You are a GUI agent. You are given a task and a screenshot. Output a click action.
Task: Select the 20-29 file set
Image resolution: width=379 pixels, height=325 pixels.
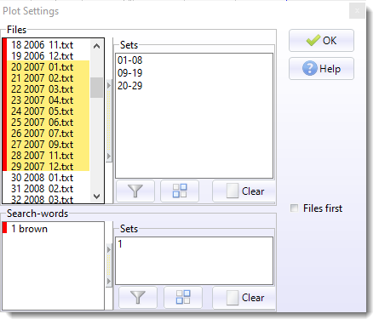tap(130, 86)
